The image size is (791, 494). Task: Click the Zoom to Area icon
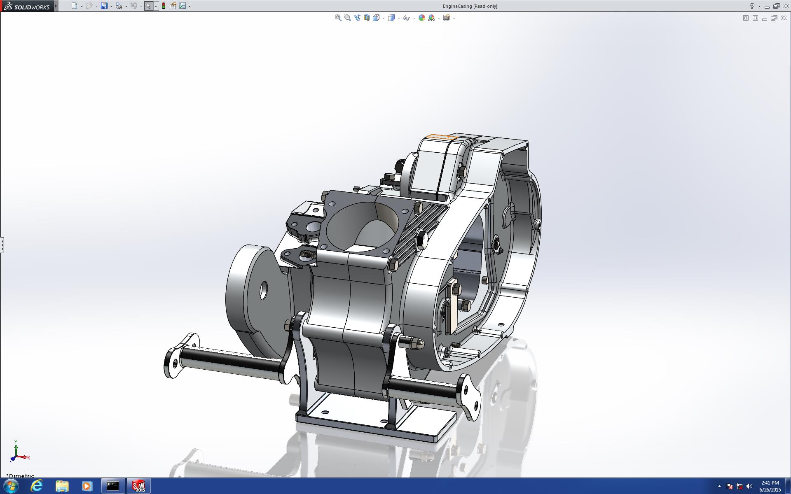(x=347, y=18)
